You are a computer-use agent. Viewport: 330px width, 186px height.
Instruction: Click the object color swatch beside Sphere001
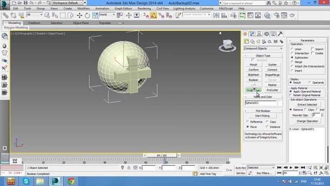[280, 103]
